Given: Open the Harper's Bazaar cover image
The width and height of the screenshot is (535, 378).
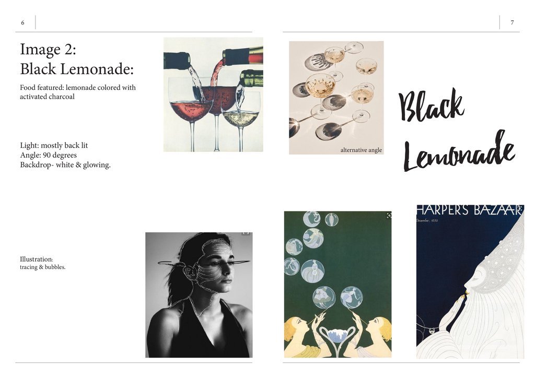Looking at the screenshot, I should [x=470, y=281].
